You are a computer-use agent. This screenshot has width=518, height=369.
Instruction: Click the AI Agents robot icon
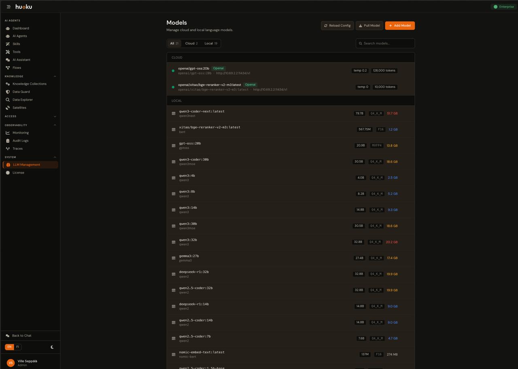pyautogui.click(x=8, y=36)
